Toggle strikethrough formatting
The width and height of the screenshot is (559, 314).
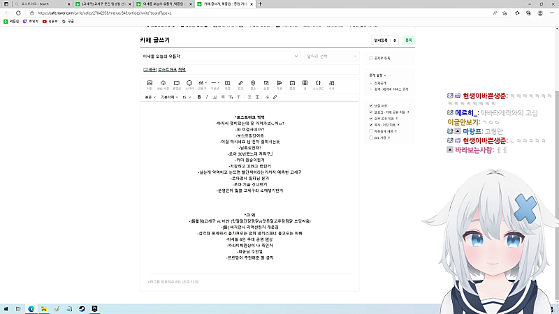click(223, 97)
